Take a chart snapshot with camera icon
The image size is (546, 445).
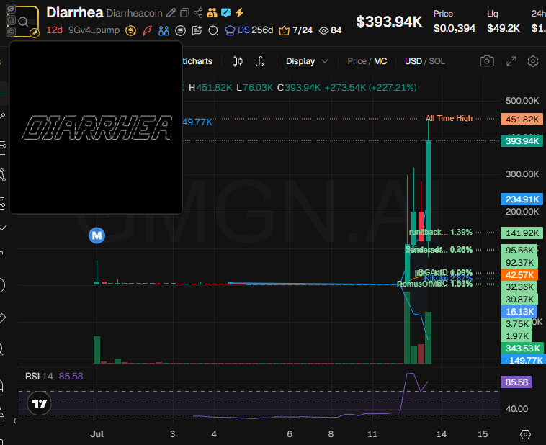point(486,61)
